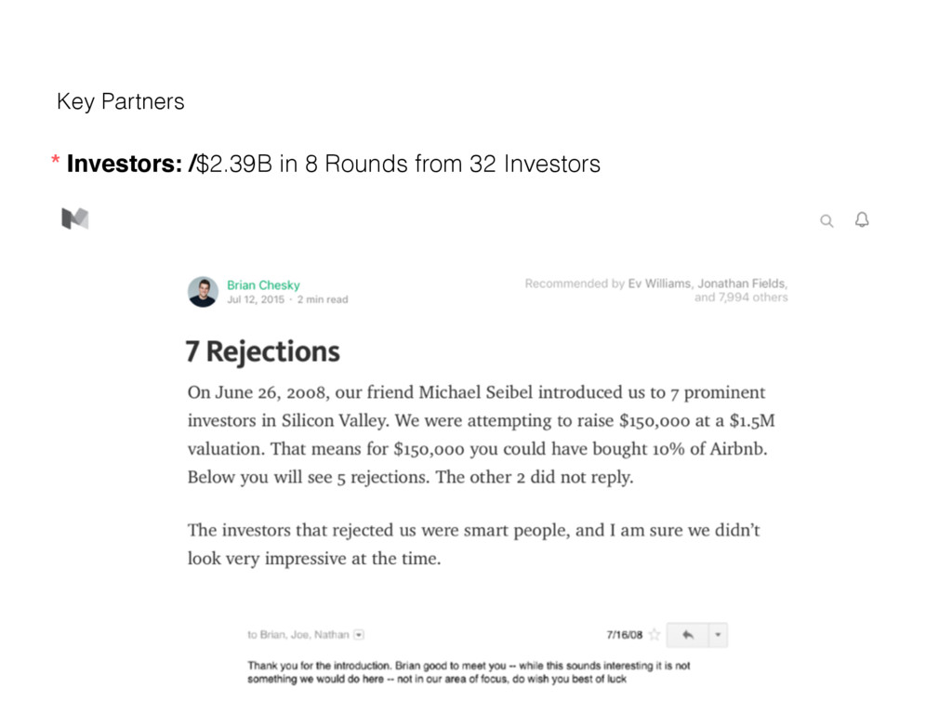Click the "Key Partners" slide heading

click(121, 101)
